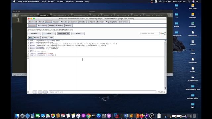This screenshot has width=212, height=119.
Task: Open the Mac_copy desktop item
Action: coord(193,7)
